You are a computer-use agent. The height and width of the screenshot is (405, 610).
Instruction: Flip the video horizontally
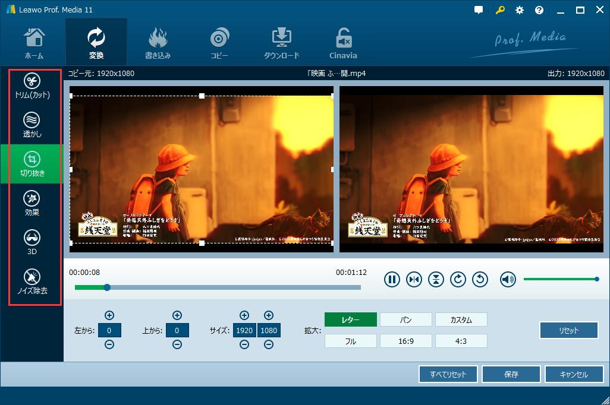(414, 279)
